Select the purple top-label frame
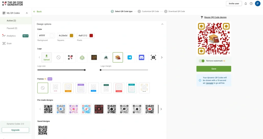263x139 pixels. pyautogui.click(x=81, y=88)
